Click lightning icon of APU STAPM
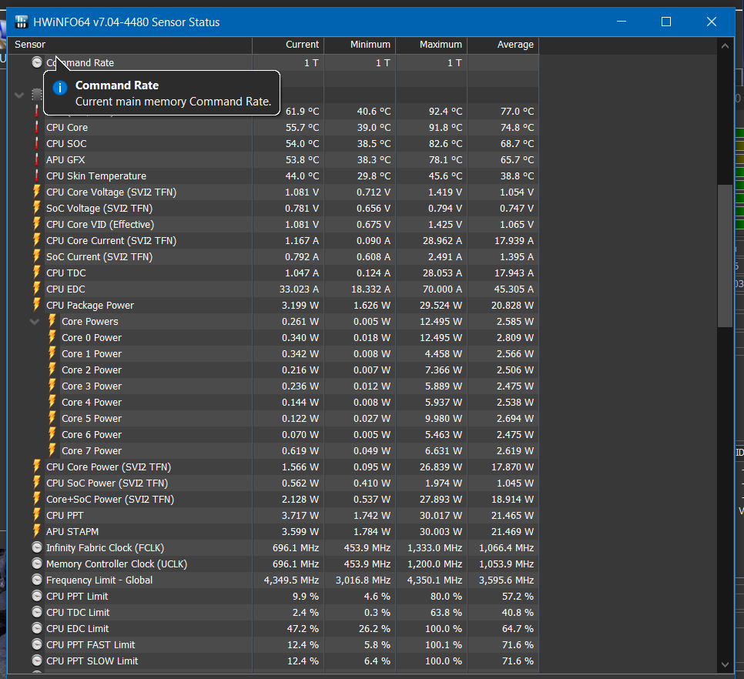Screen dimensions: 744x679 click(36, 531)
